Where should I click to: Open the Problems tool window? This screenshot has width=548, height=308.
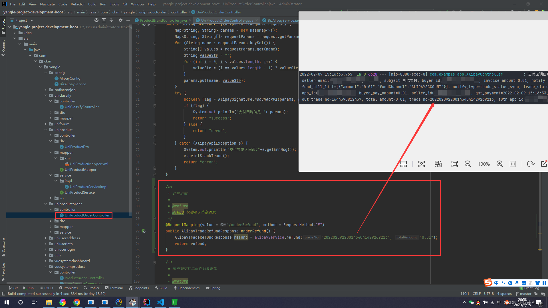pos(68,288)
